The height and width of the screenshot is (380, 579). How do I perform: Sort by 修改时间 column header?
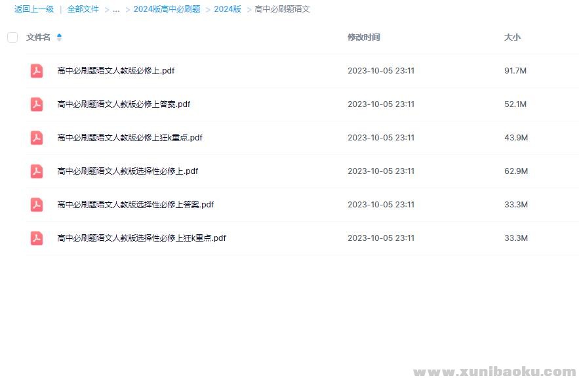click(363, 37)
